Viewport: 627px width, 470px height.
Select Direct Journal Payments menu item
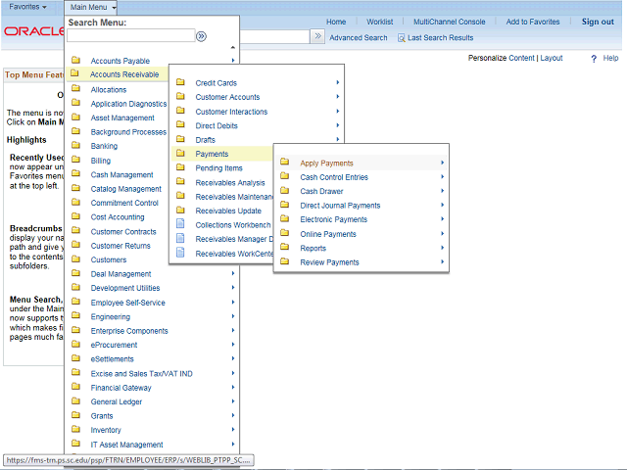(340, 206)
